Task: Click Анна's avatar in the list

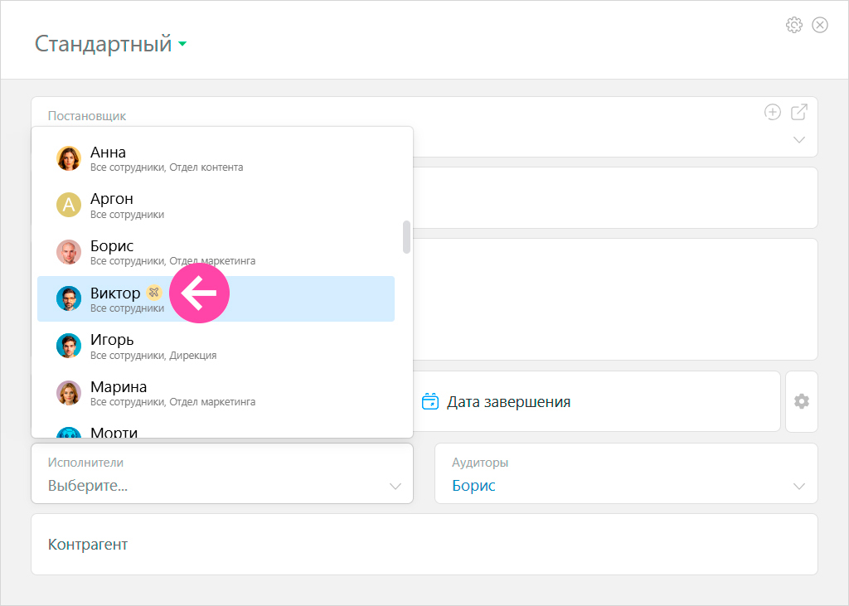Action: coord(69,158)
